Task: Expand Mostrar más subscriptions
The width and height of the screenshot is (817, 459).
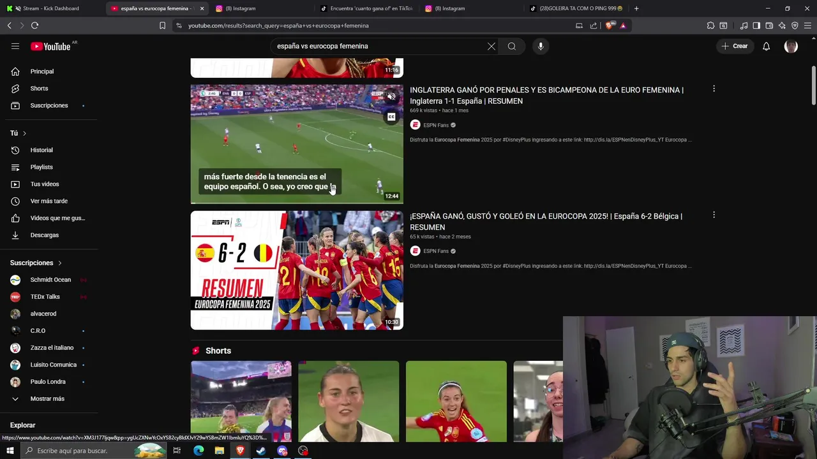Action: pos(47,399)
